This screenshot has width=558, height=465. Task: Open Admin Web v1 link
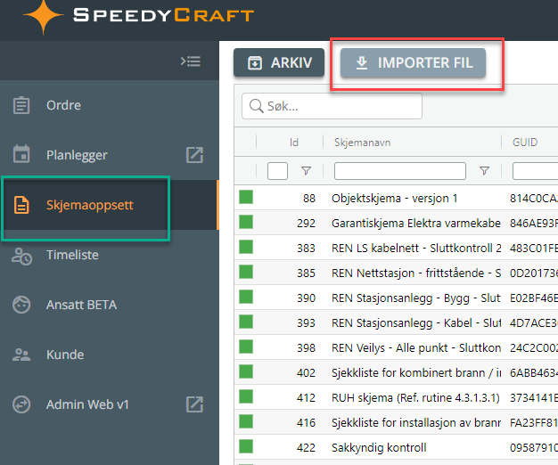(x=110, y=404)
